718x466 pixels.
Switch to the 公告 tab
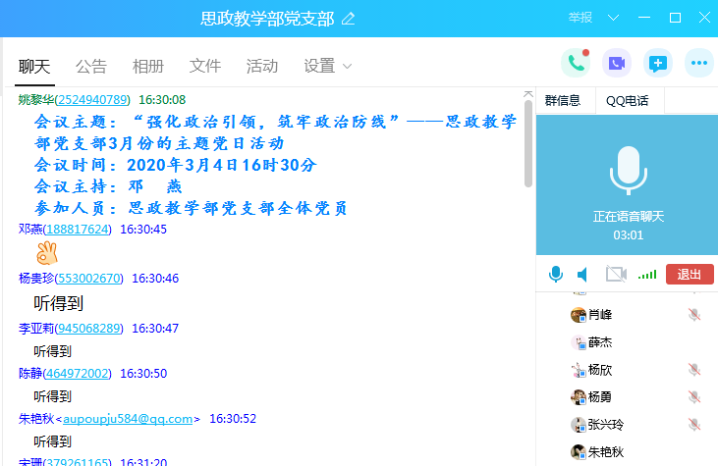(x=91, y=67)
